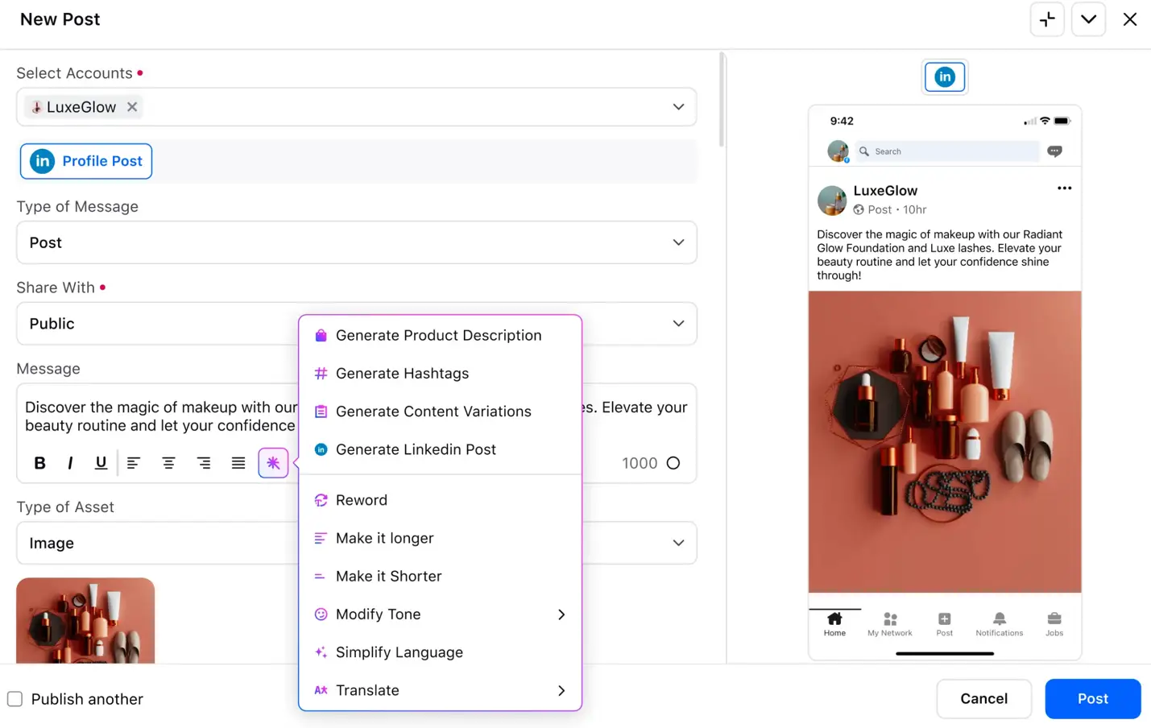Image resolution: width=1151 pixels, height=728 pixels.
Task: Select My Network in the preview nav
Action: [x=889, y=624]
